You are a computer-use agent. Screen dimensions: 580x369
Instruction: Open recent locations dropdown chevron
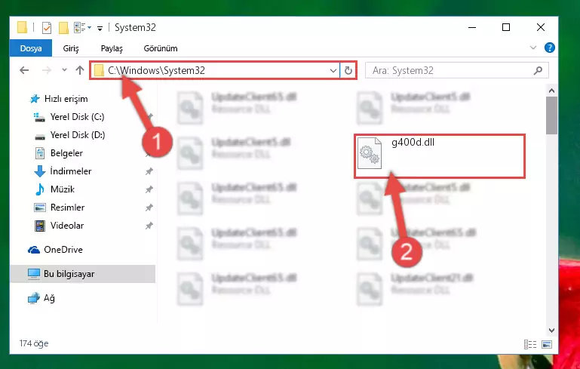(x=64, y=70)
